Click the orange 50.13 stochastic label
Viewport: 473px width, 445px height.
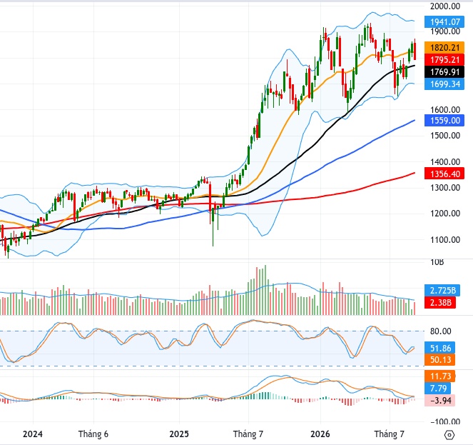439,359
